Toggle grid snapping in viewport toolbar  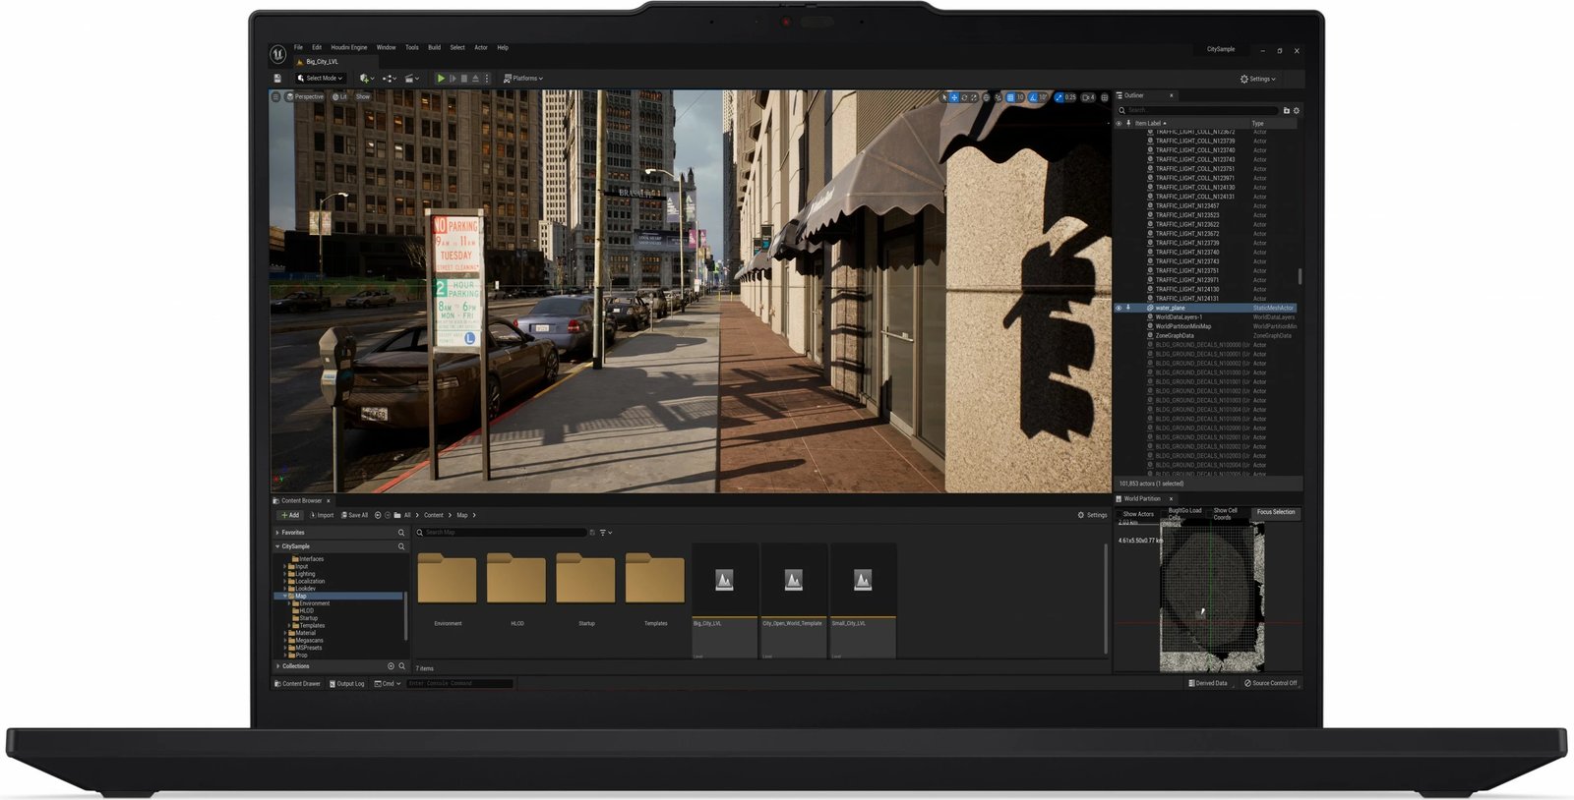tap(1010, 97)
